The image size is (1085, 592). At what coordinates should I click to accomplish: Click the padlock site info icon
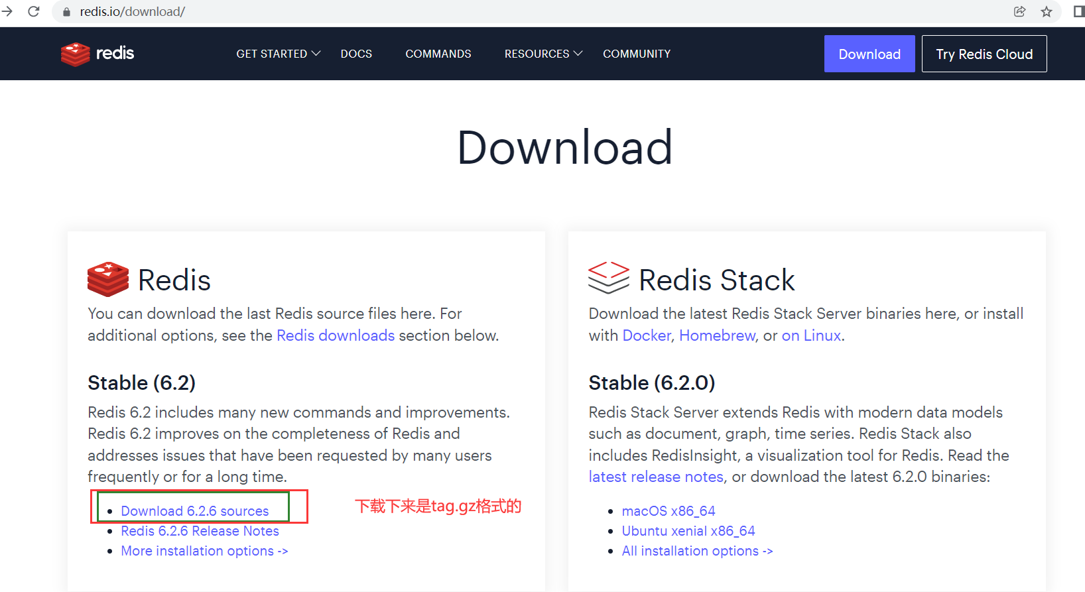(66, 12)
